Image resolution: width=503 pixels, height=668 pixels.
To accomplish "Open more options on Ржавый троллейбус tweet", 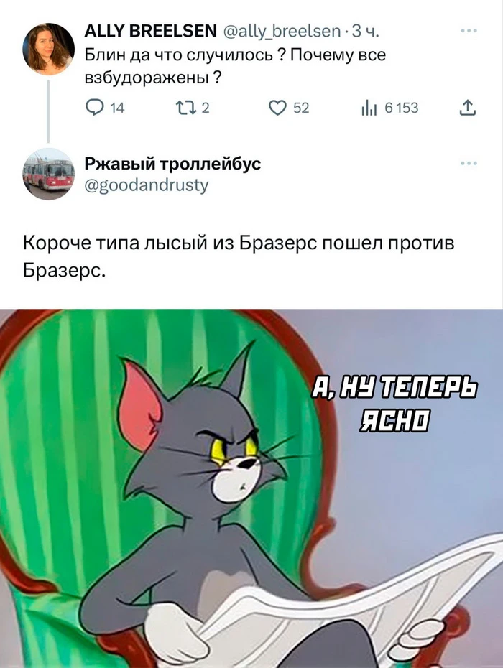I will 469,163.
